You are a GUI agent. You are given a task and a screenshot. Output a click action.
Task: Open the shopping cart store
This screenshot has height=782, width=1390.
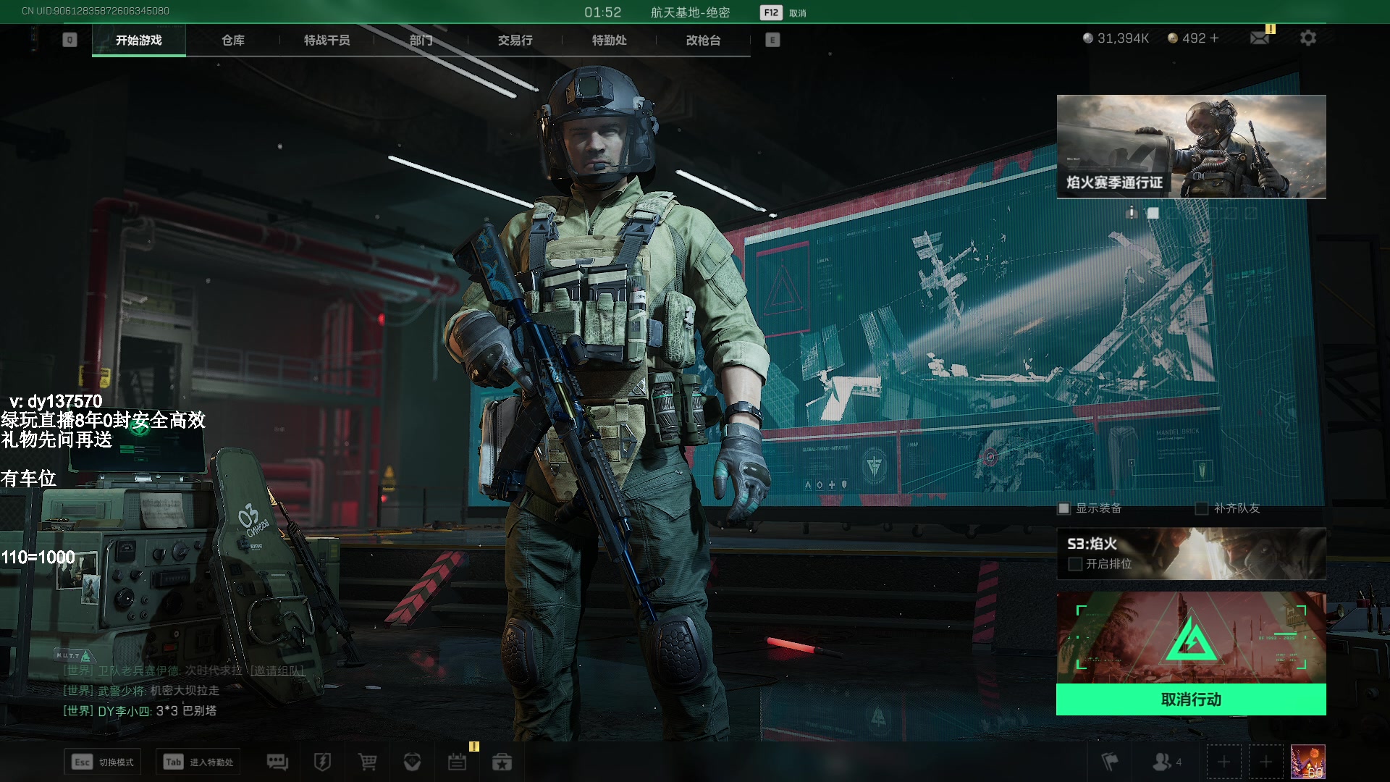pos(367,762)
